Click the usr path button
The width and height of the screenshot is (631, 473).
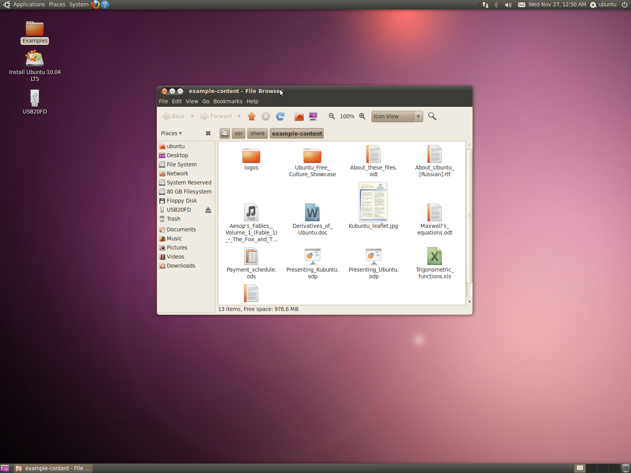click(x=239, y=133)
